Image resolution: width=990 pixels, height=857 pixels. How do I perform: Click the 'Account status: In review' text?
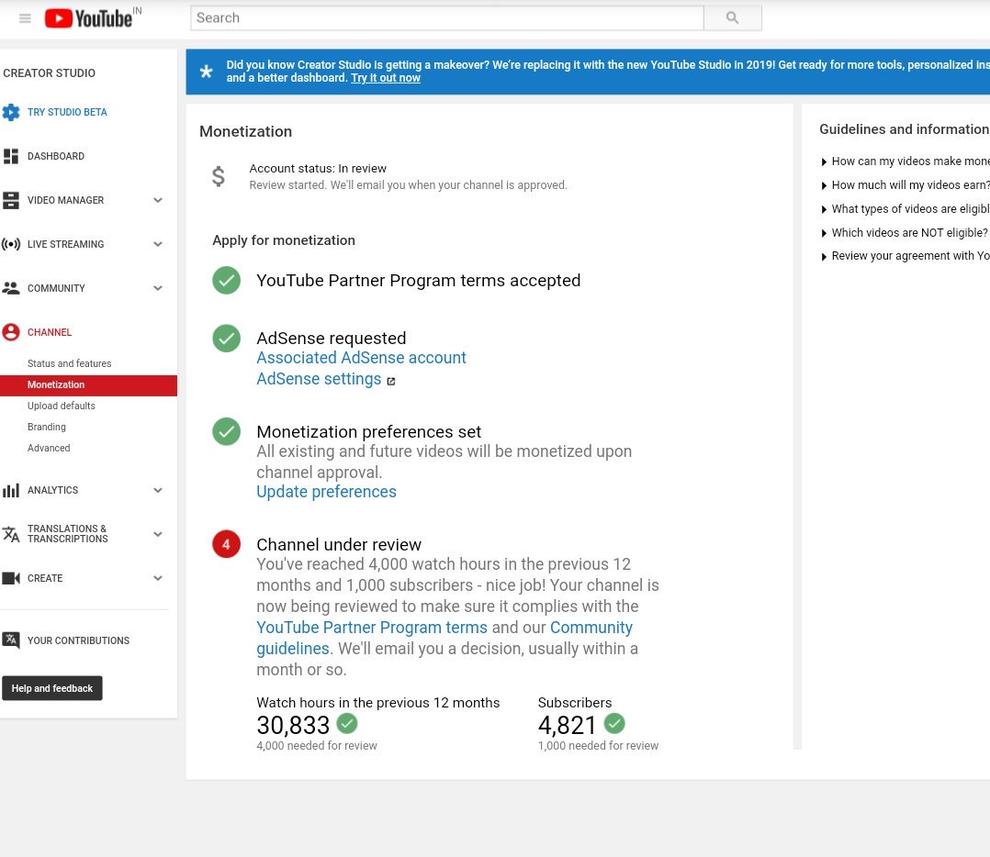318,169
